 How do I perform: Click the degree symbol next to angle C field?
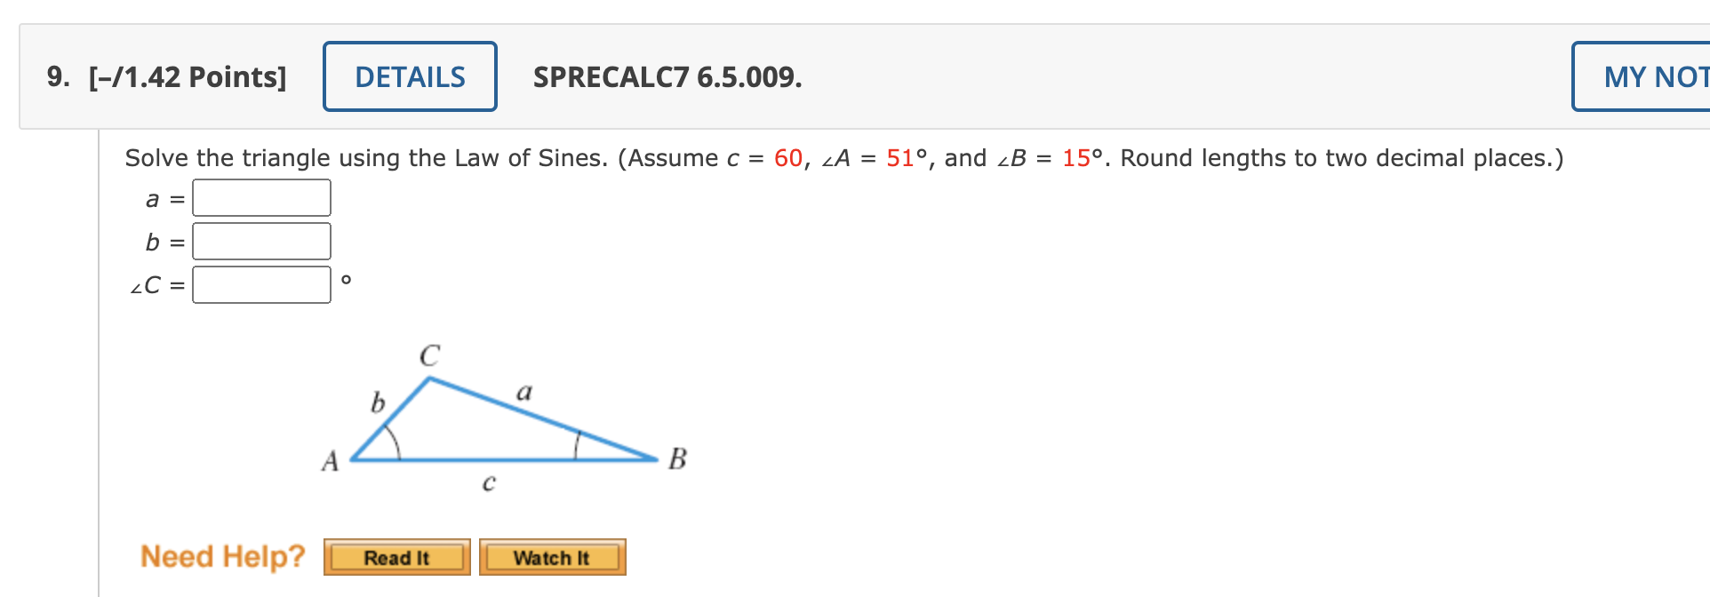point(347,280)
